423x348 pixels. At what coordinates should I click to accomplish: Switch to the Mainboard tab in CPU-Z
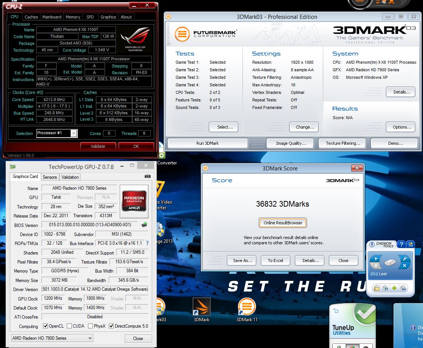(52, 17)
